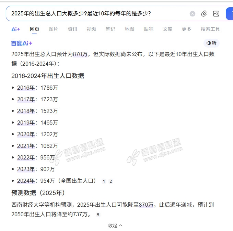Open citation reference number 2
Screen dimensions: 233x231
tap(110, 181)
